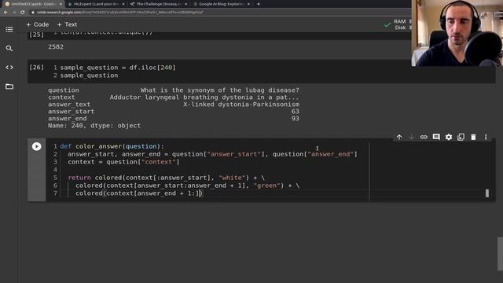The image size is (503, 283).
Task: Mirror cell in tab icon
Action: tap(461, 137)
